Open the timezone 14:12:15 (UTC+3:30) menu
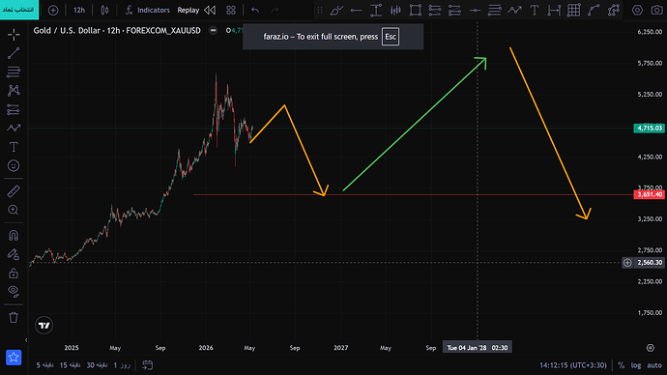This screenshot has width=667, height=375. [573, 365]
